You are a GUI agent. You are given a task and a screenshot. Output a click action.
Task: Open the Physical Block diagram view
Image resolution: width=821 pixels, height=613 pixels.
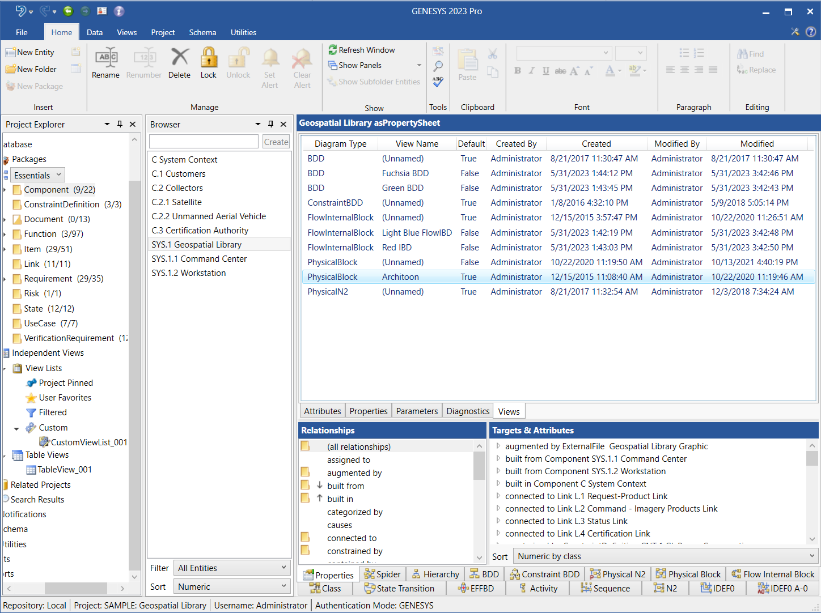[688, 574]
